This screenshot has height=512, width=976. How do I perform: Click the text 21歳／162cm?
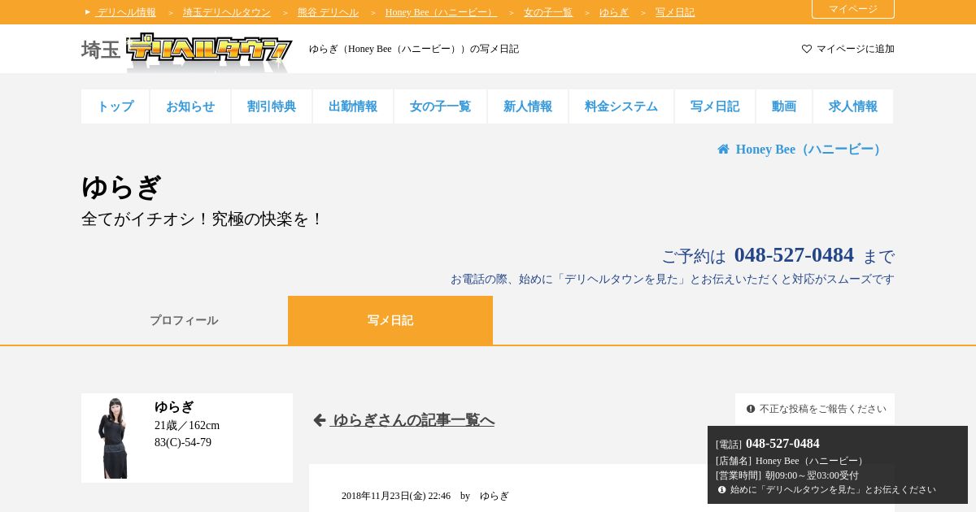(x=187, y=425)
